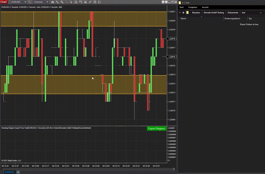
Task: Open the bar type chart style icon
Action: coord(52,2)
